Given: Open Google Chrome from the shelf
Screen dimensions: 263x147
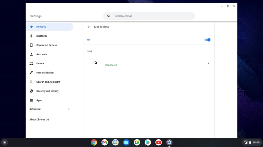Looking at the screenshot, I should tap(94, 142).
